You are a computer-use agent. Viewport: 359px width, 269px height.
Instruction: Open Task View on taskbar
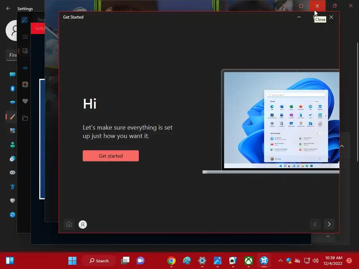pyautogui.click(x=125, y=261)
